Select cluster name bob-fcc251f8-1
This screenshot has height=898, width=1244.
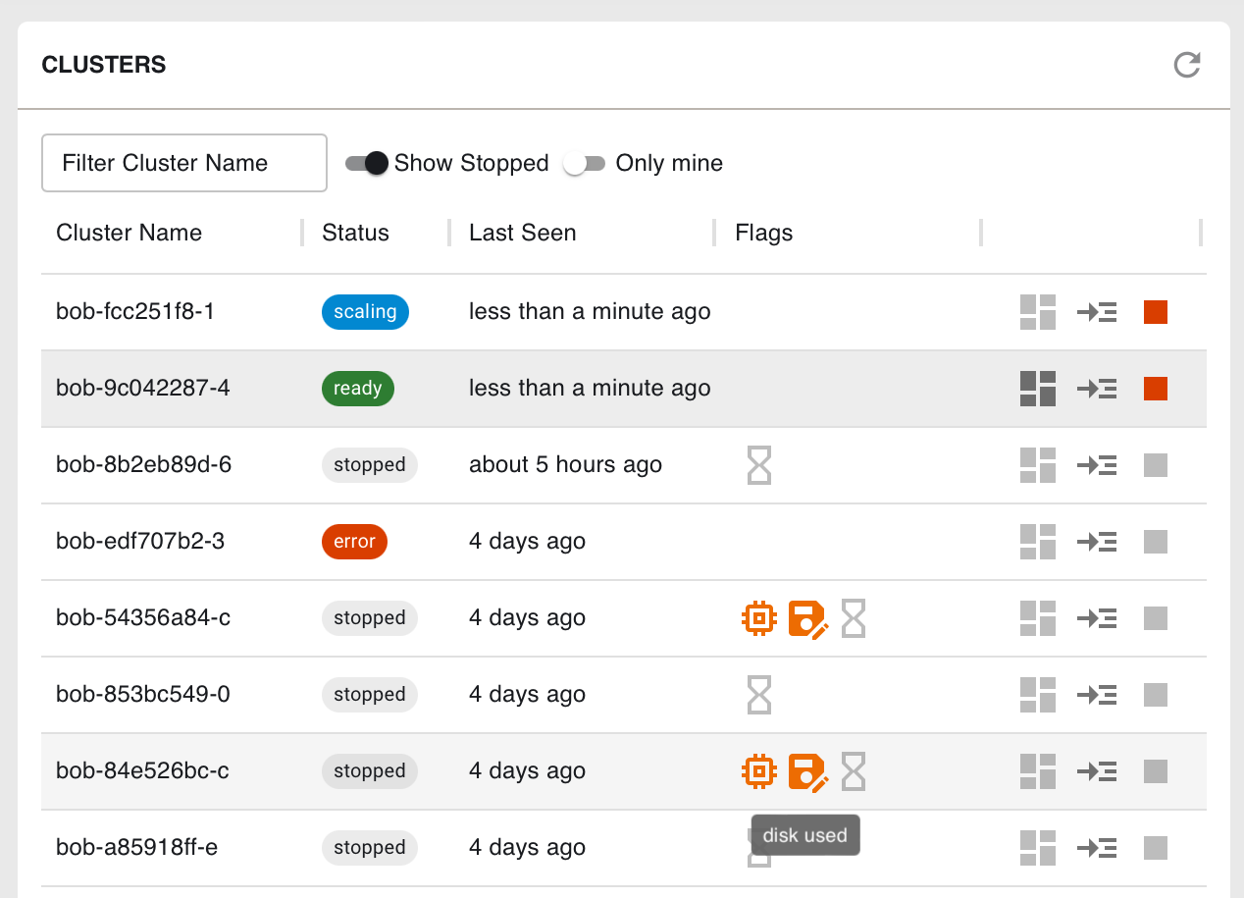point(134,312)
